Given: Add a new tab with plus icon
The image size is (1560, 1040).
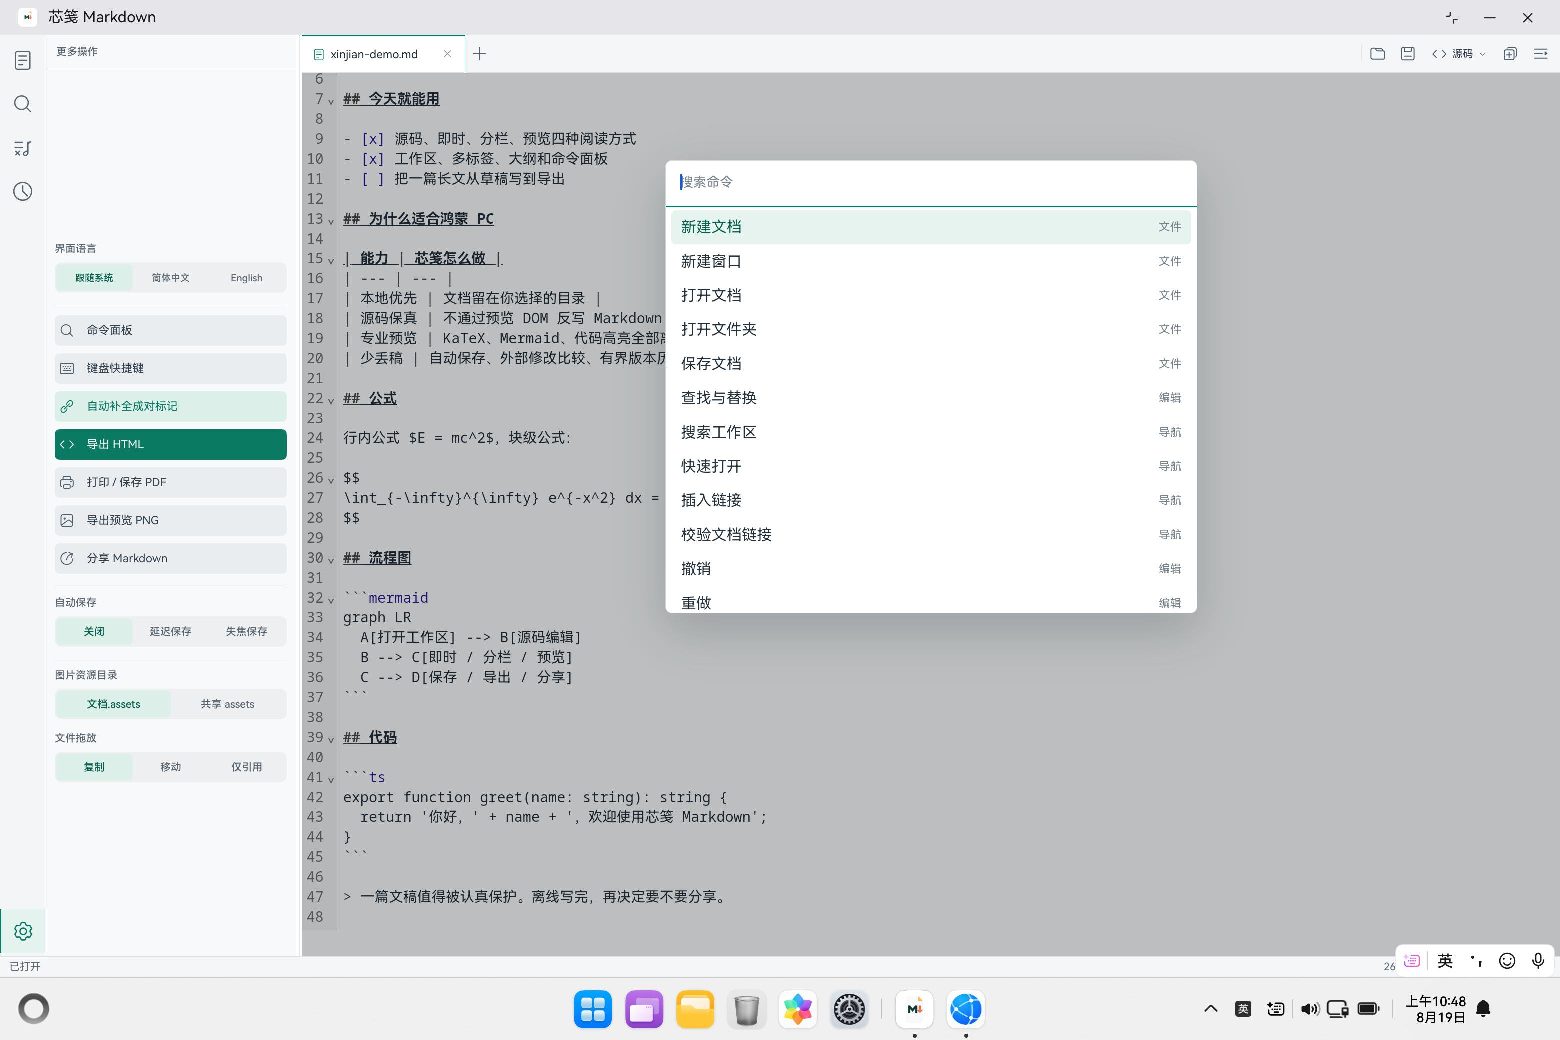Looking at the screenshot, I should tap(479, 53).
